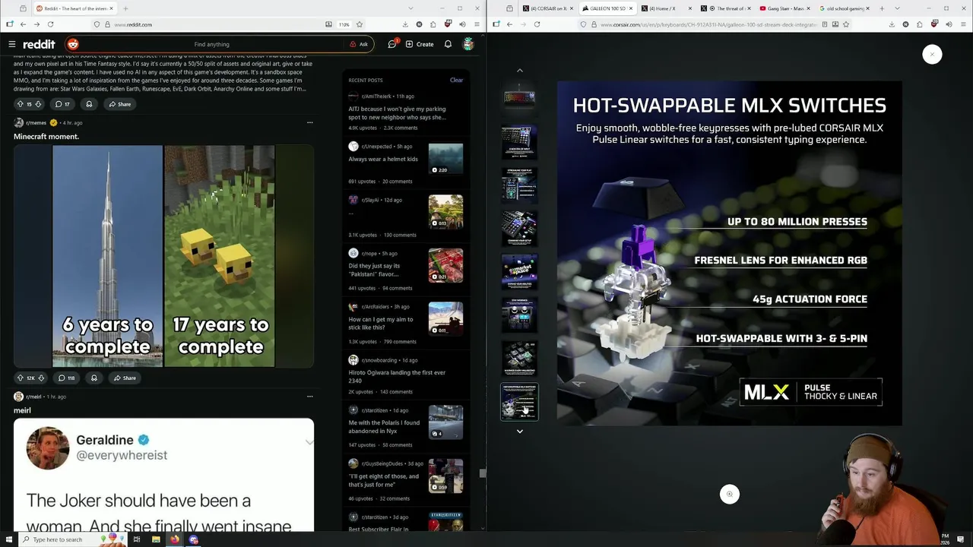
Task: Open comments of Minecraft moment post
Action: pos(66,378)
